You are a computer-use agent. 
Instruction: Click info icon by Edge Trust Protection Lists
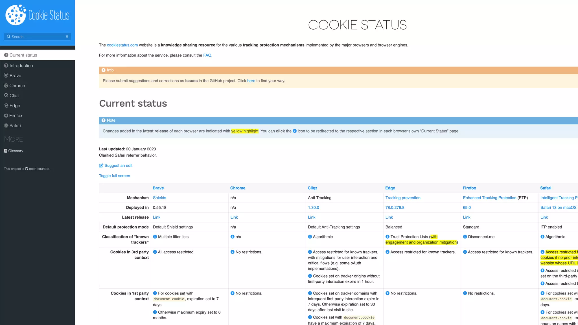[387, 237]
